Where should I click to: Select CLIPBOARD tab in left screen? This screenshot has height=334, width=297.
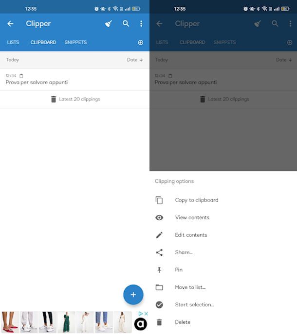(43, 42)
